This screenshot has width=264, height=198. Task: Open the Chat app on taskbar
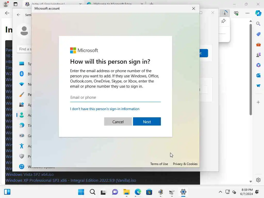click(115, 192)
